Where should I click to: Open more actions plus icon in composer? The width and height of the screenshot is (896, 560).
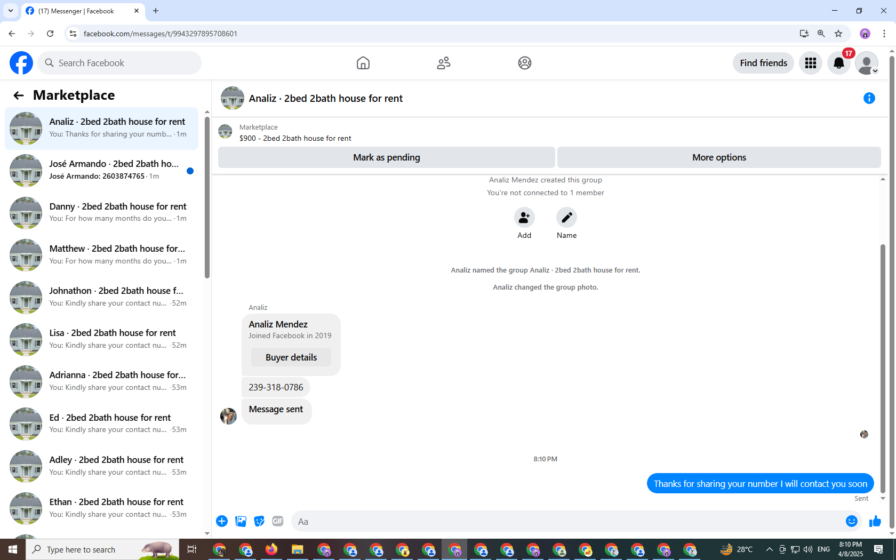[x=222, y=521]
